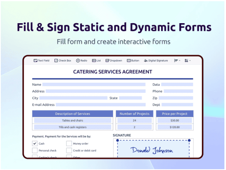Tick the Money order checkbox
The image size is (226, 170).
[x=69, y=144]
